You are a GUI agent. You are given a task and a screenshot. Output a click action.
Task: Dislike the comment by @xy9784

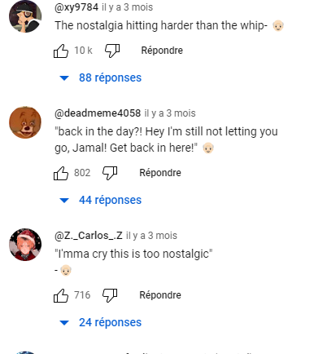112,51
